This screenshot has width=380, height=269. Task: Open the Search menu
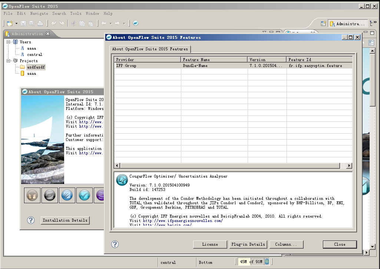(59, 14)
